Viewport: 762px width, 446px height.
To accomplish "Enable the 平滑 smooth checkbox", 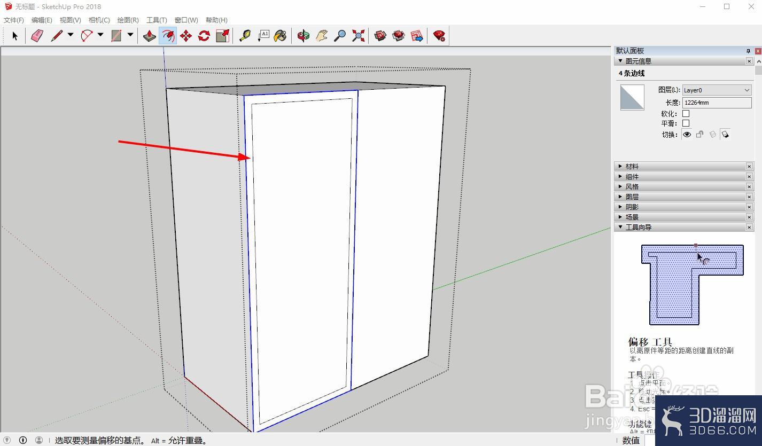I will pyautogui.click(x=686, y=123).
